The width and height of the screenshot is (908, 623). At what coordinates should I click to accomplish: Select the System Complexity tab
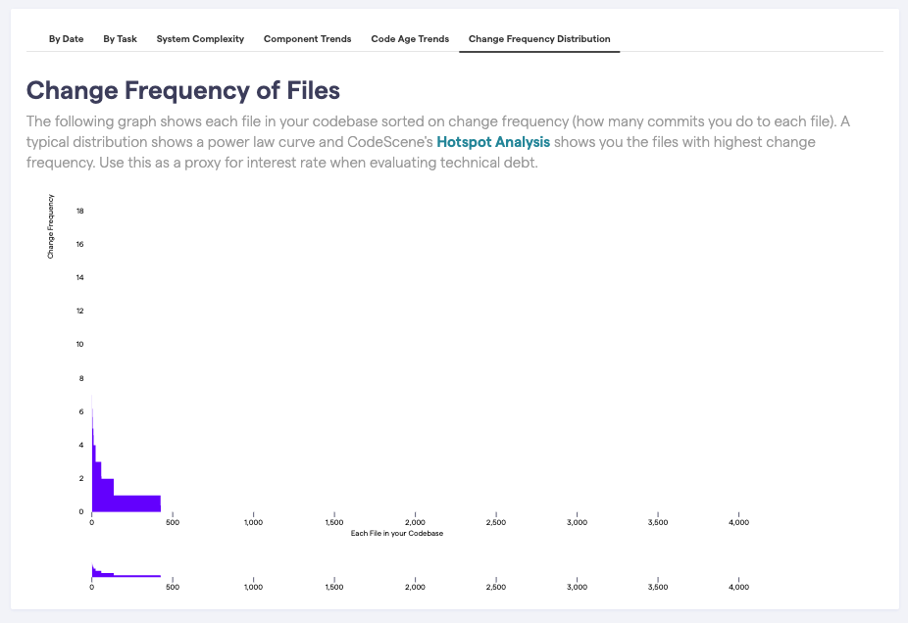[x=200, y=39]
